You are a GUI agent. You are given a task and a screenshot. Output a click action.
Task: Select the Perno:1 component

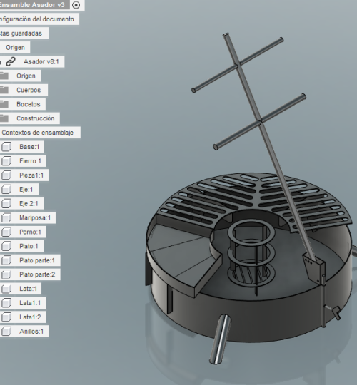click(30, 232)
